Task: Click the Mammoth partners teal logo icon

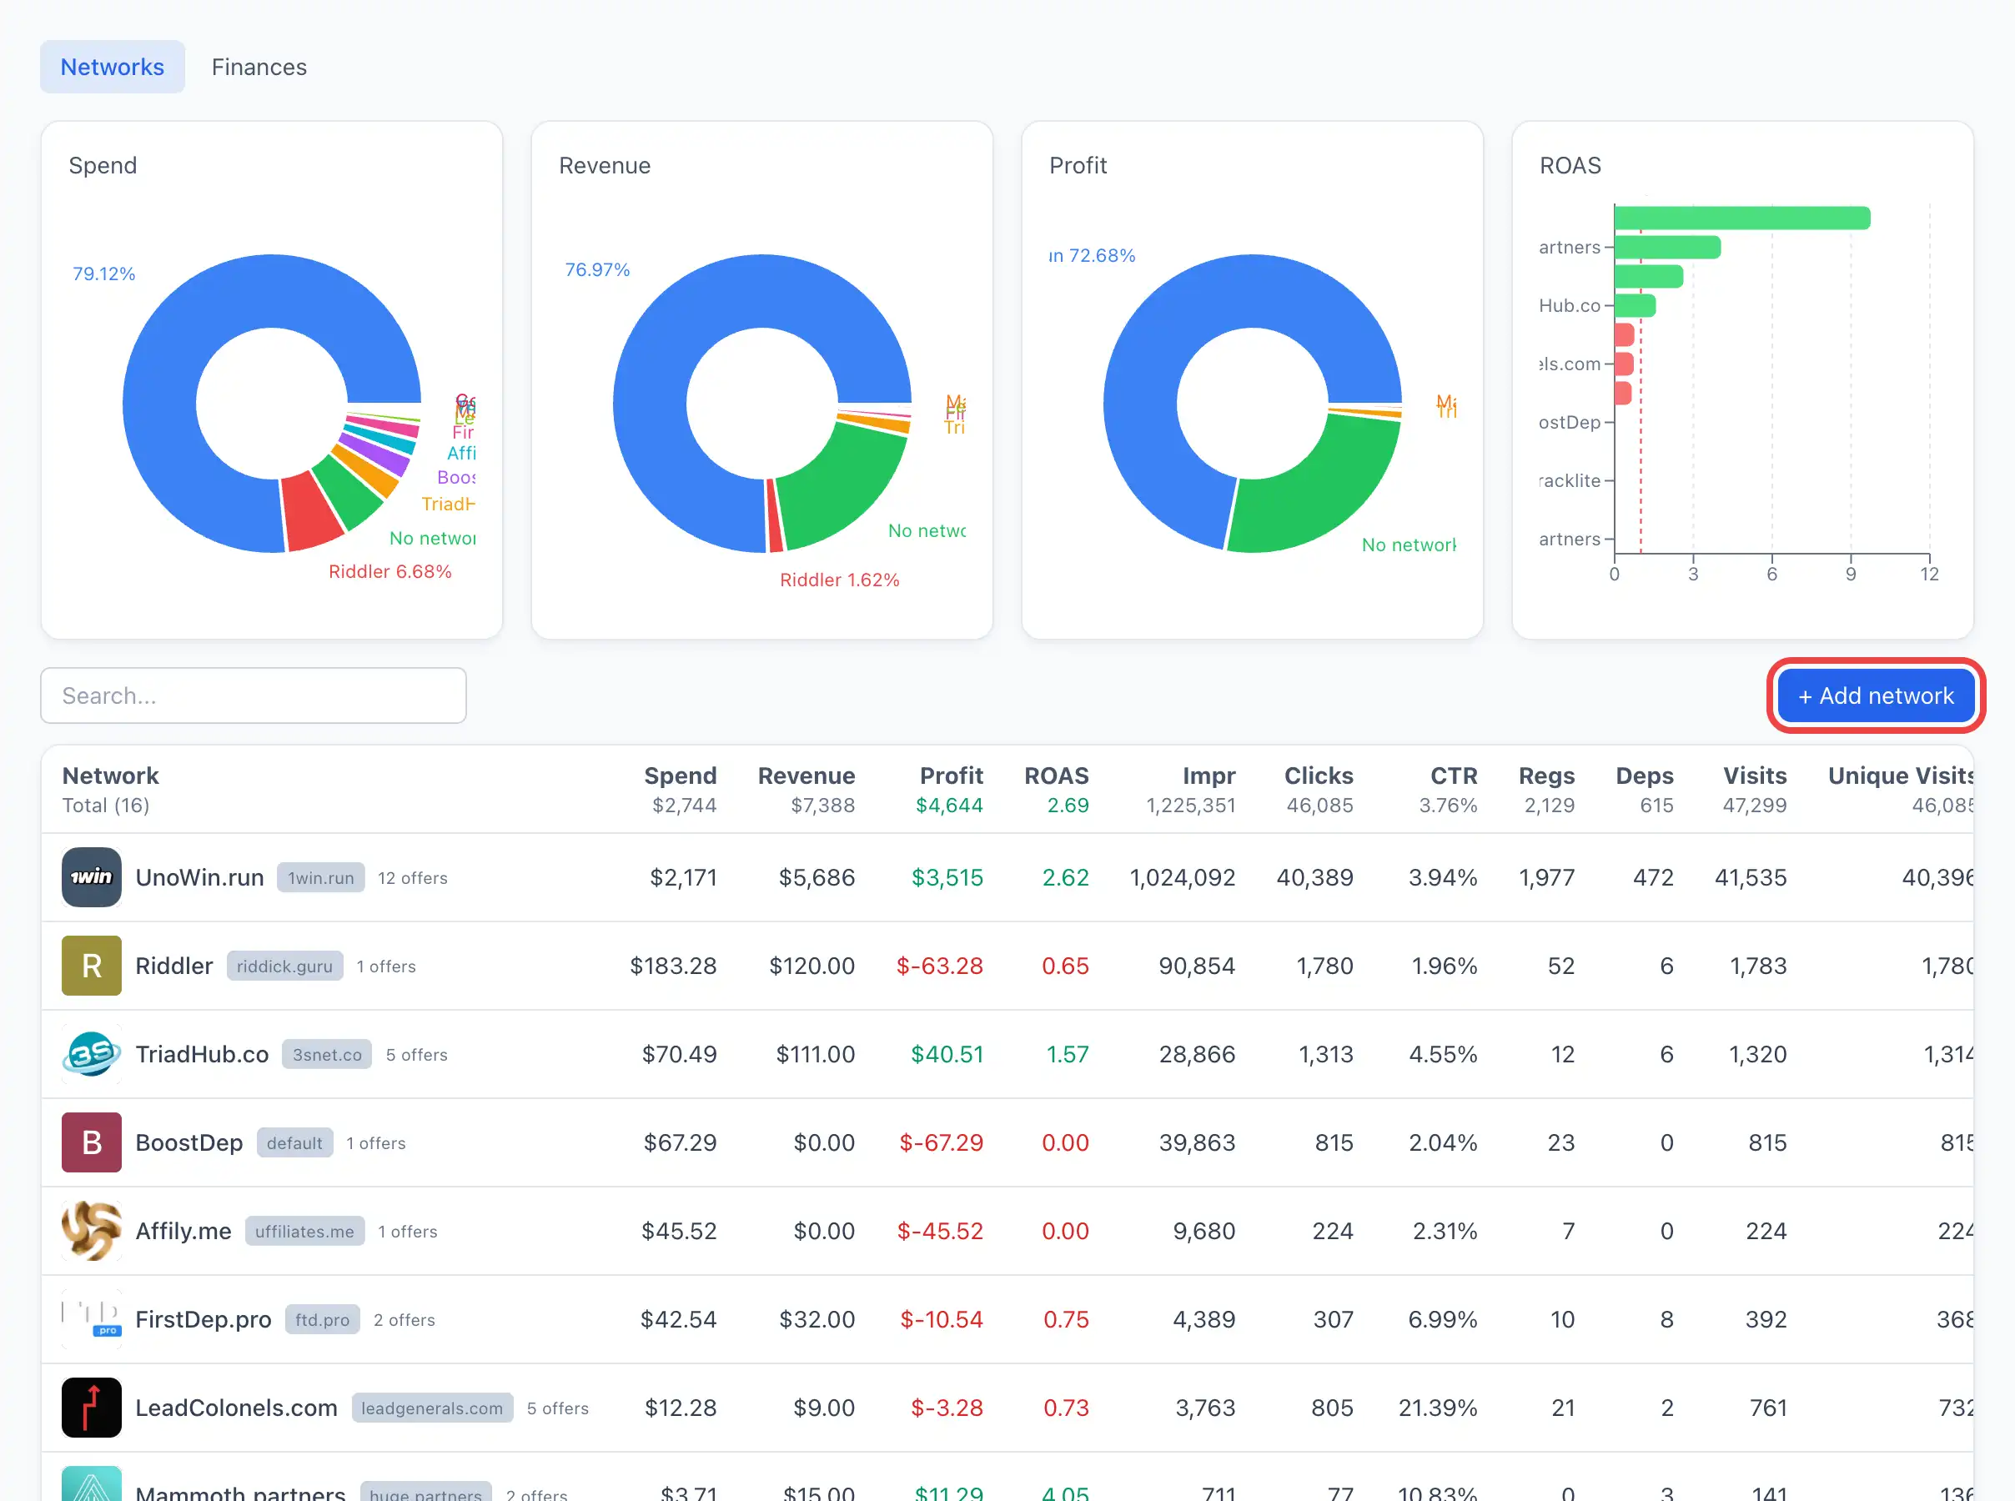Action: 92,1483
